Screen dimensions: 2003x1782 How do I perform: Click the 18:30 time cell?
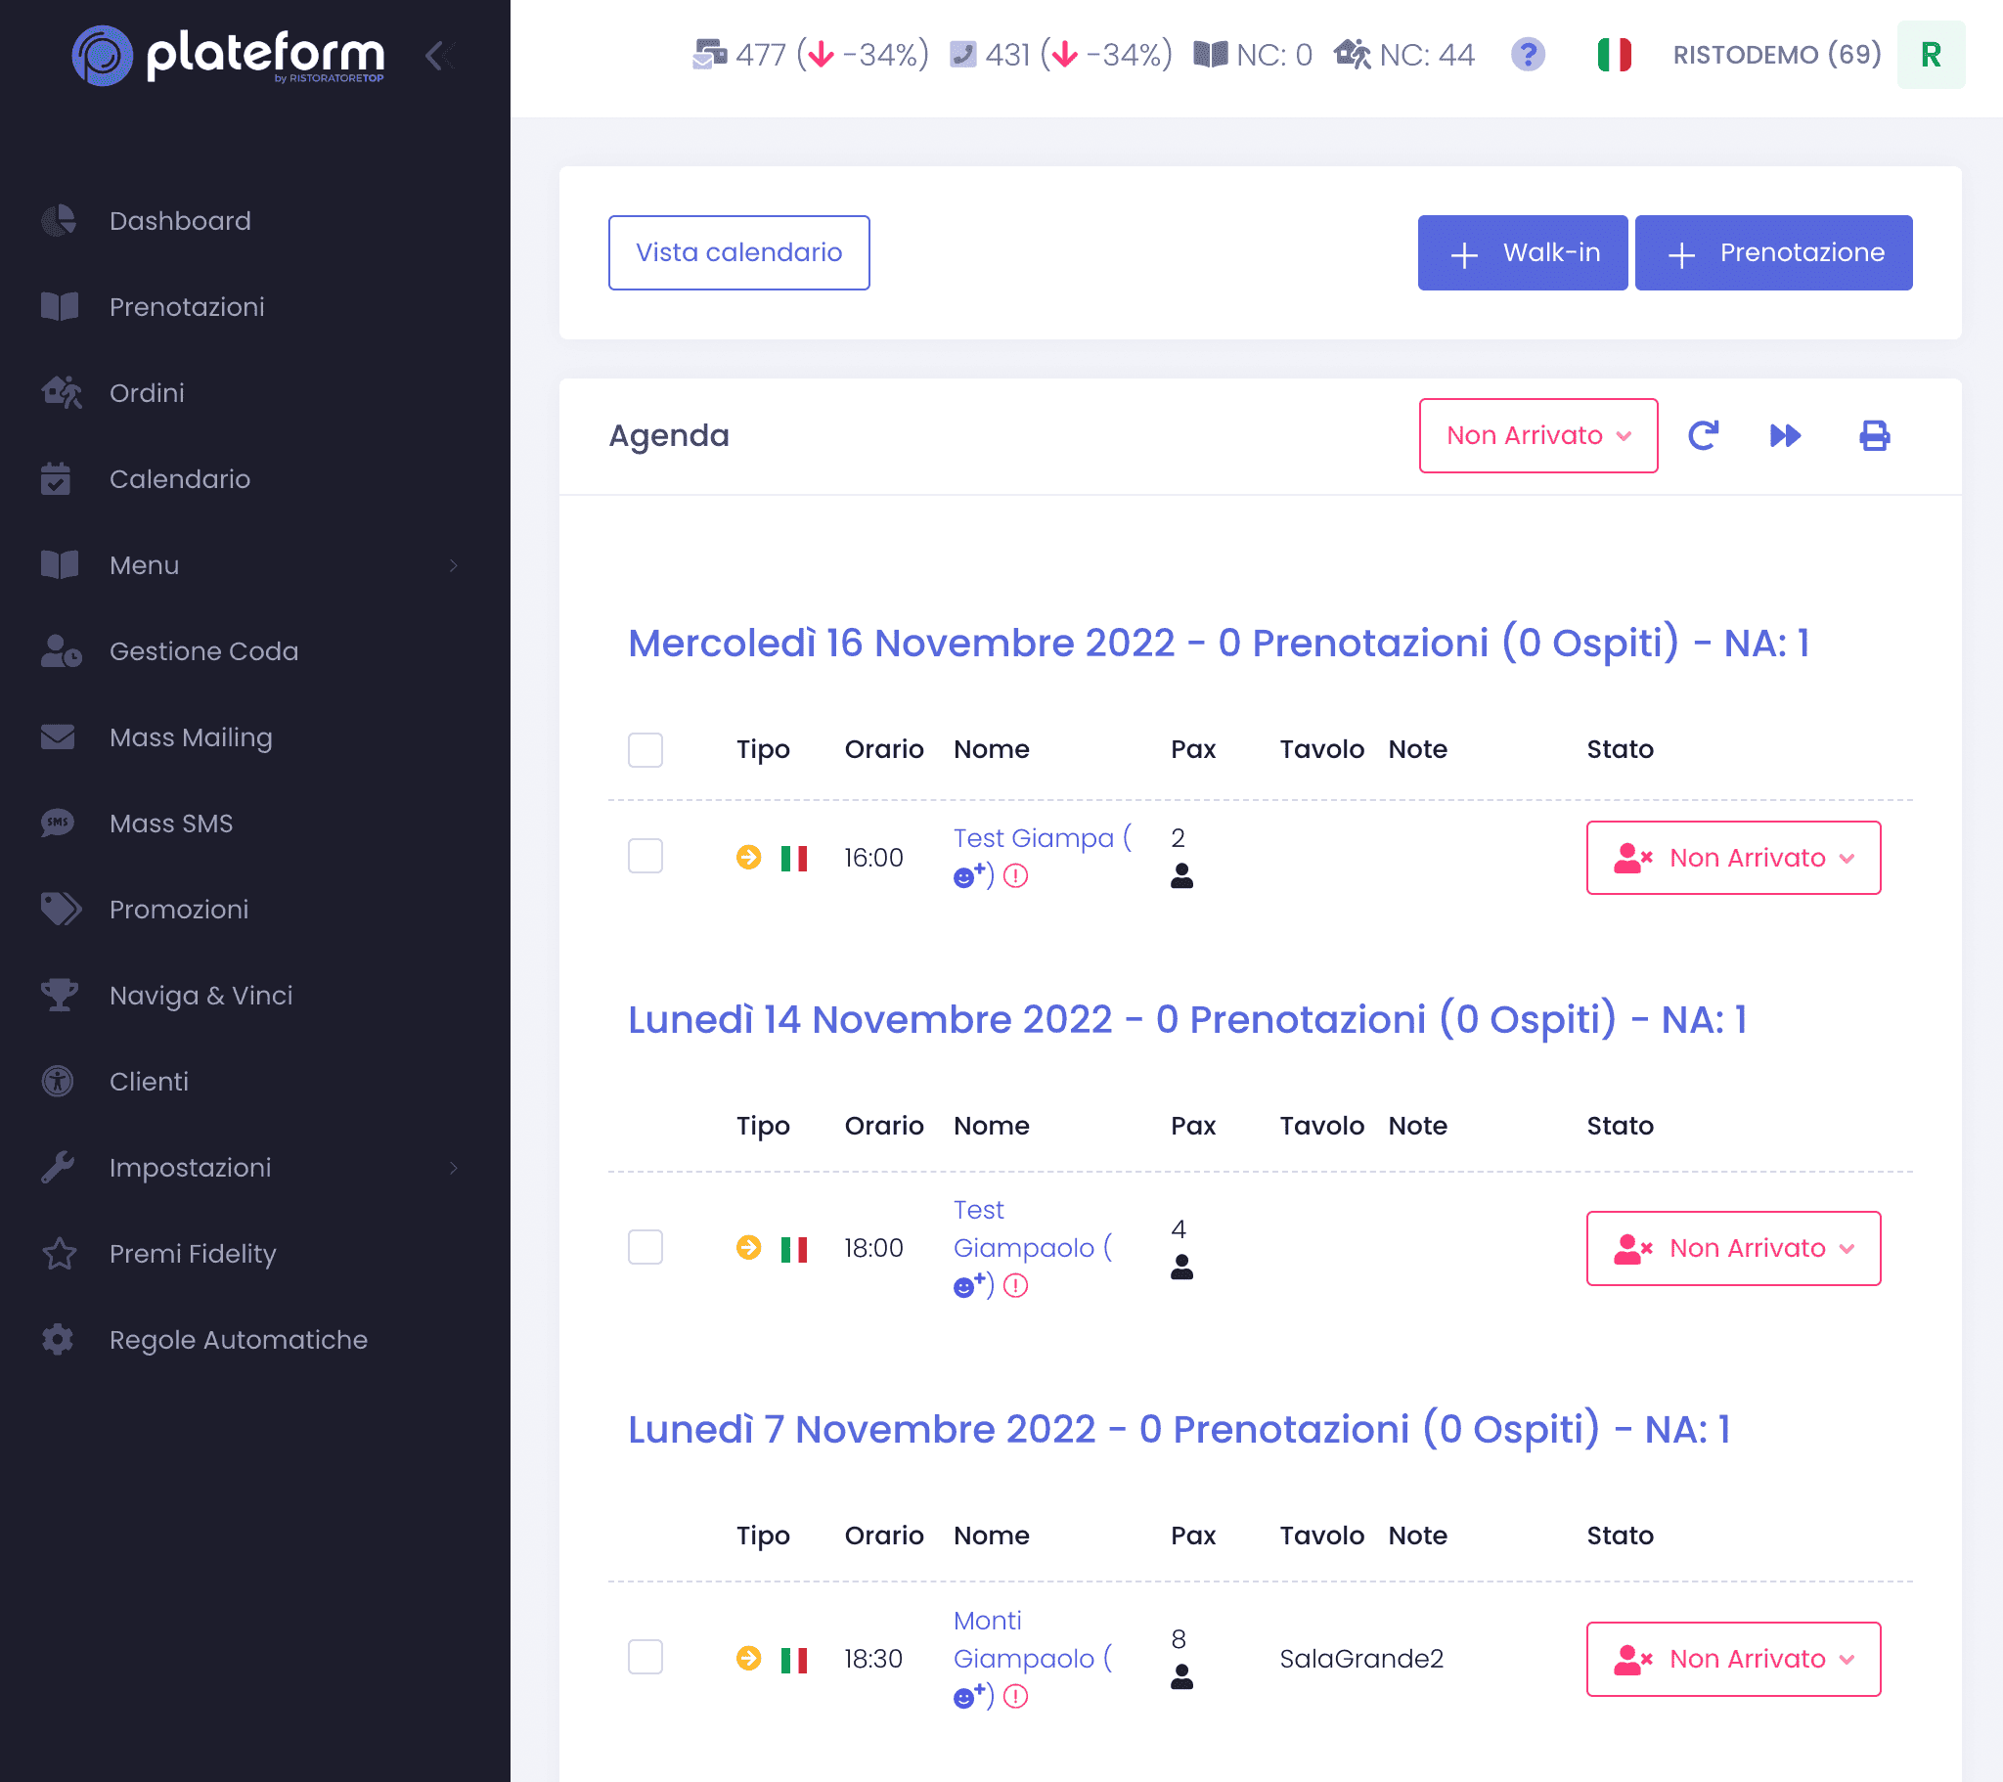(x=873, y=1659)
